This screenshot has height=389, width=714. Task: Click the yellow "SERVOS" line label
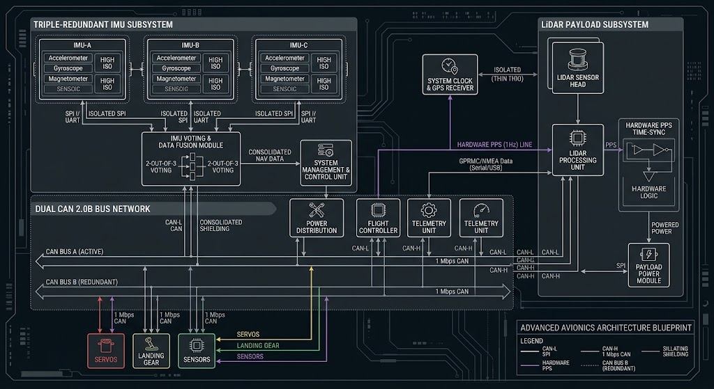point(248,335)
